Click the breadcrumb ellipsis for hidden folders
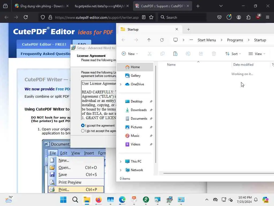The height and width of the screenshot is (206, 274). point(191,40)
